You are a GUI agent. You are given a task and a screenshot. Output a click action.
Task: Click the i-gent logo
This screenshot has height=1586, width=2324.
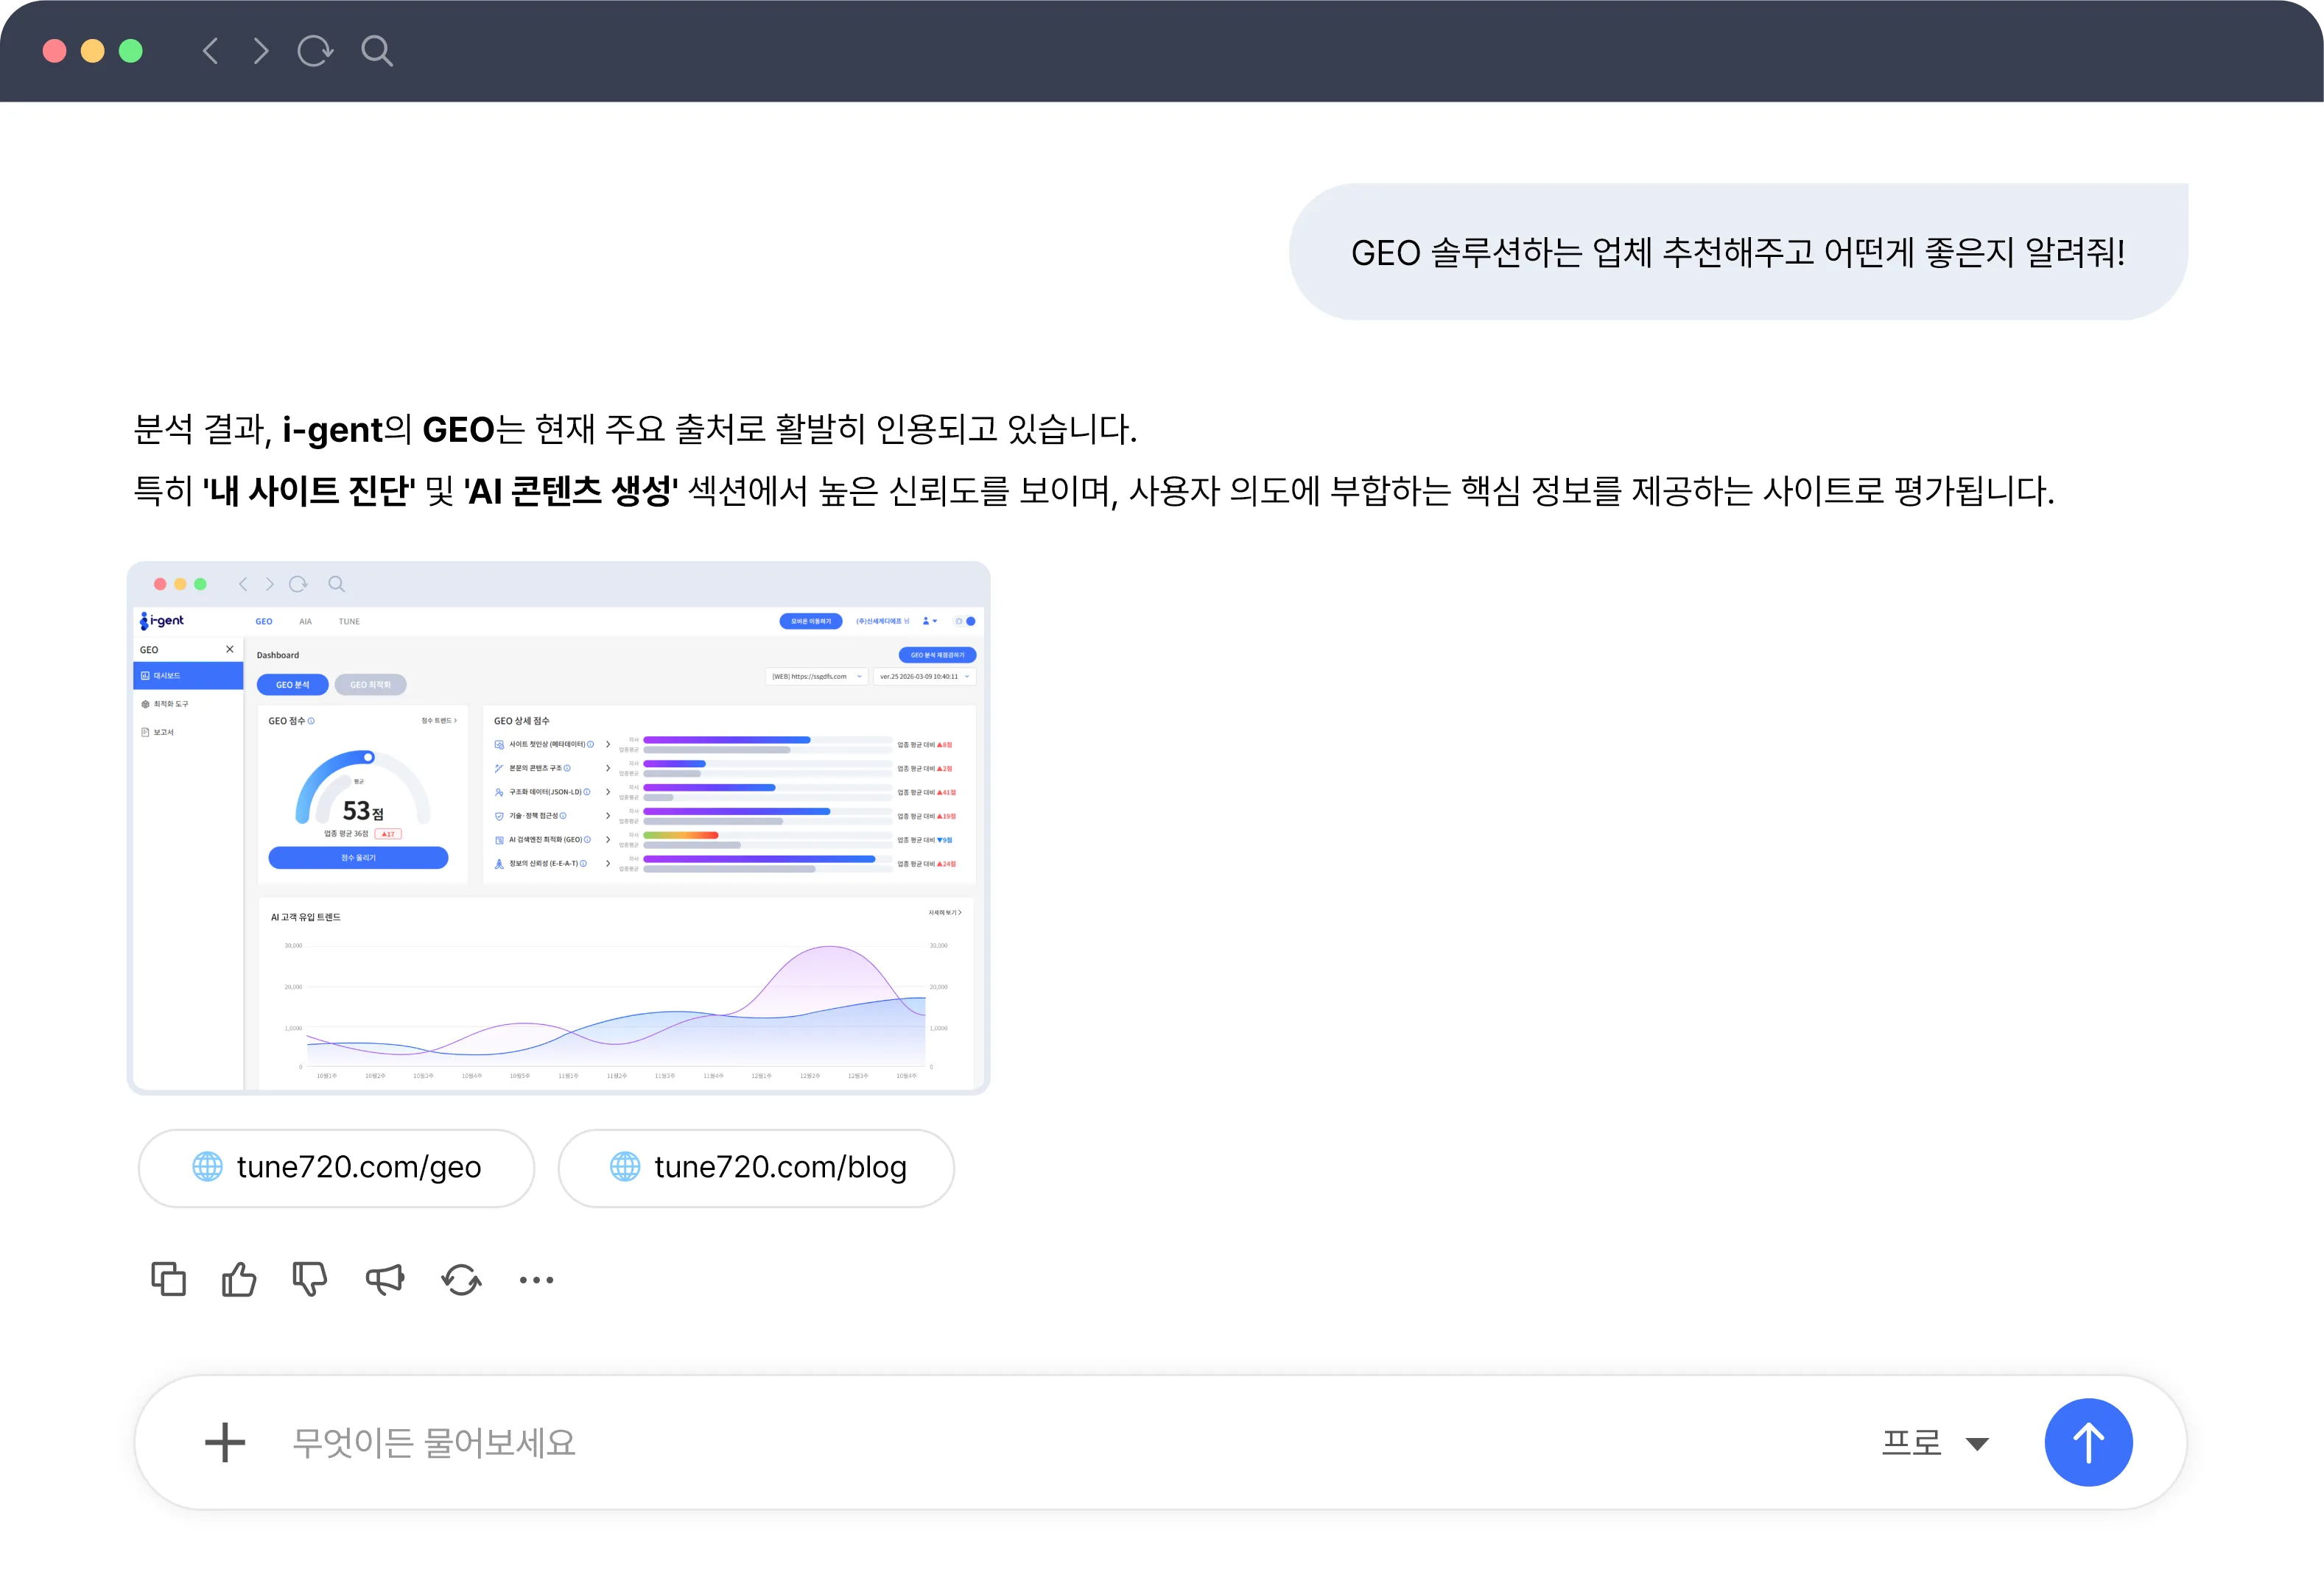162,621
